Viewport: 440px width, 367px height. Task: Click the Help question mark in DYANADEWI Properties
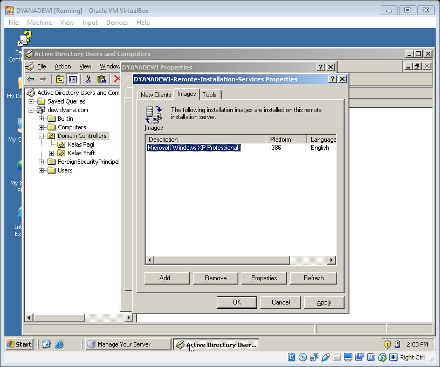pos(321,67)
